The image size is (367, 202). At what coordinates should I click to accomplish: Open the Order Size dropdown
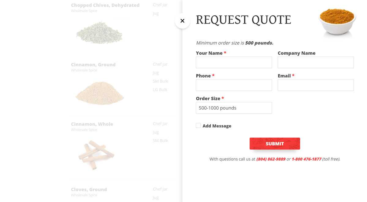[234, 108]
